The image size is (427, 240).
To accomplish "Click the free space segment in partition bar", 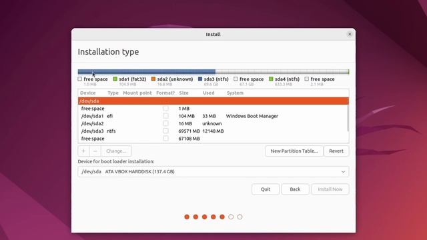I will click(282, 72).
